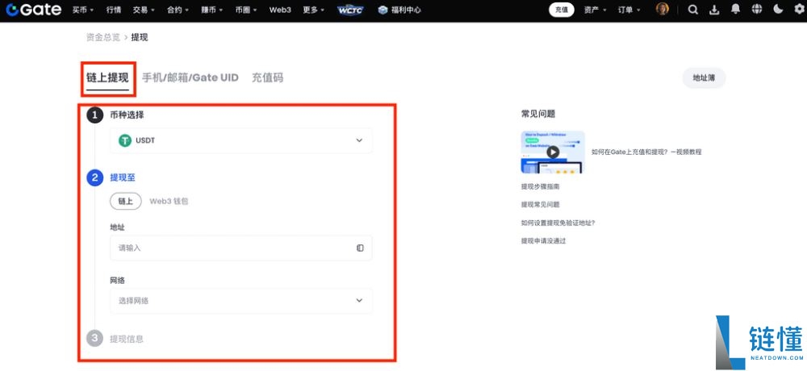Click the Gate logo

click(34, 9)
